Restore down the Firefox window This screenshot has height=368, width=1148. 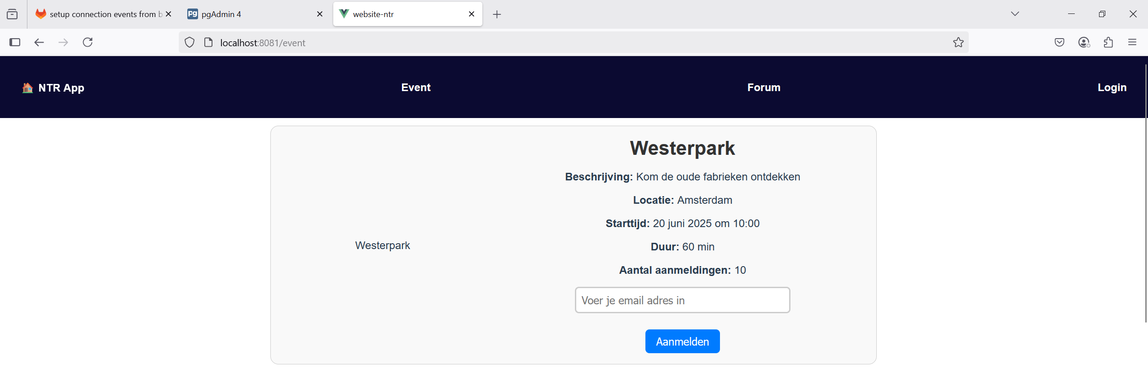[1102, 14]
